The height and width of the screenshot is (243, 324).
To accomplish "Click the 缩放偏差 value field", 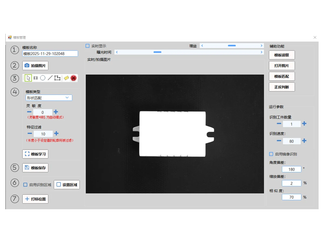I will 292,183.
